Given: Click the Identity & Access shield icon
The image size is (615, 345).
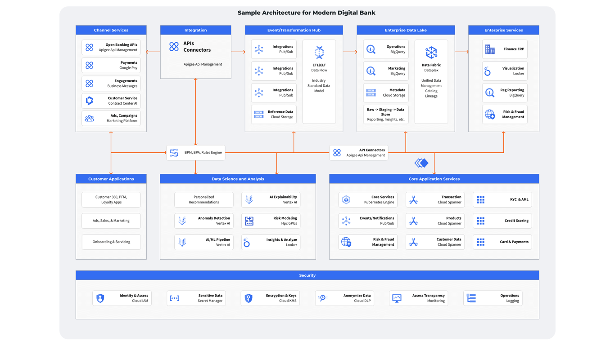Looking at the screenshot, I should click(x=100, y=298).
